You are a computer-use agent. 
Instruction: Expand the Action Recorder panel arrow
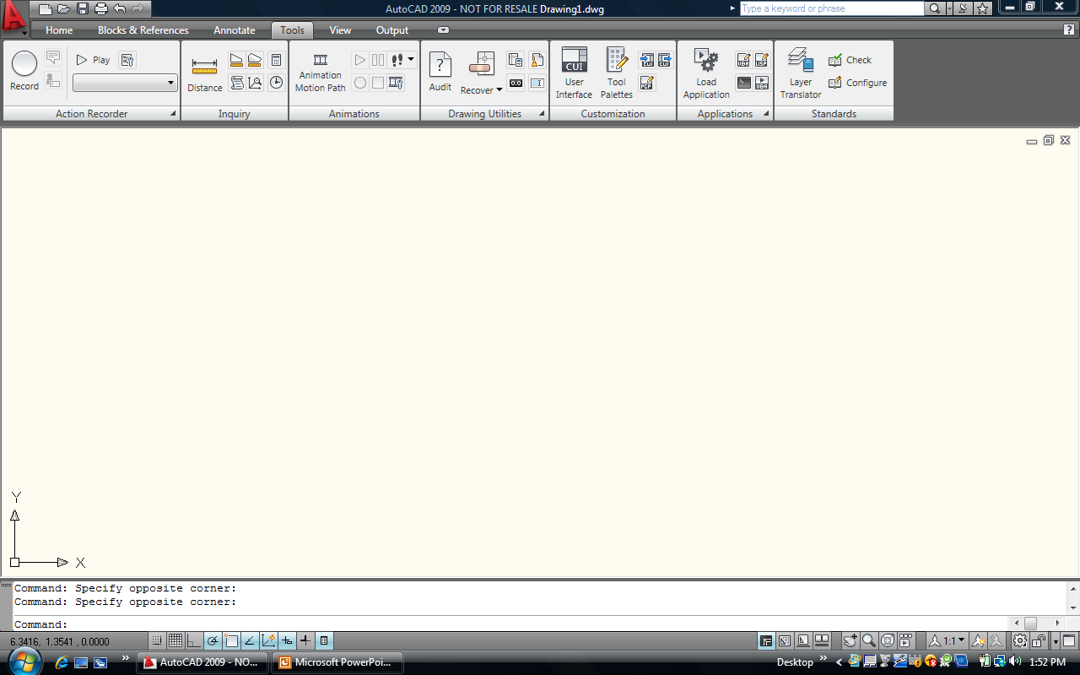click(174, 114)
